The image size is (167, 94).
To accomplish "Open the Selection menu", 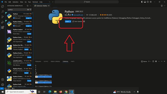I will click(x=15, y=2).
